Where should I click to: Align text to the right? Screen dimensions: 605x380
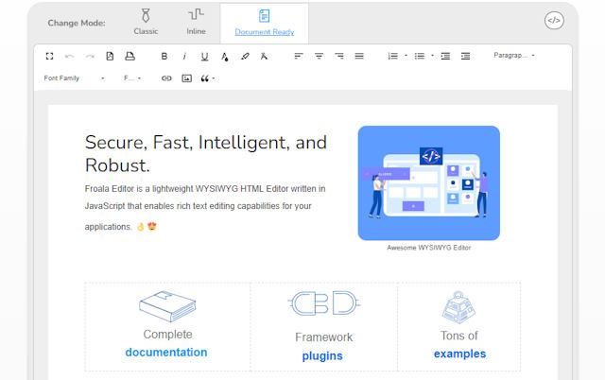point(339,57)
